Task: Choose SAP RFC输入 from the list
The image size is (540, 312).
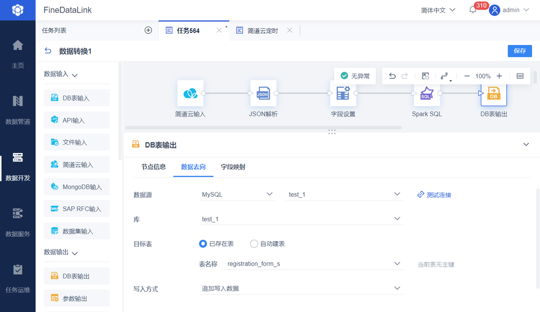Action: (x=77, y=209)
